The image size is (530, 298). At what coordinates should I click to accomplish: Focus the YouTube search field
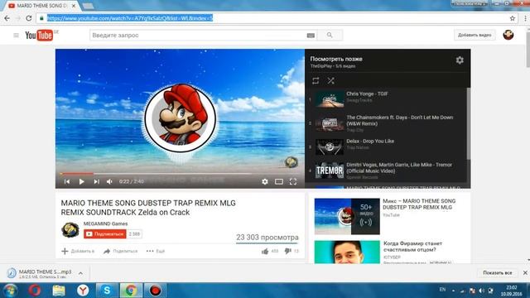tap(198, 35)
